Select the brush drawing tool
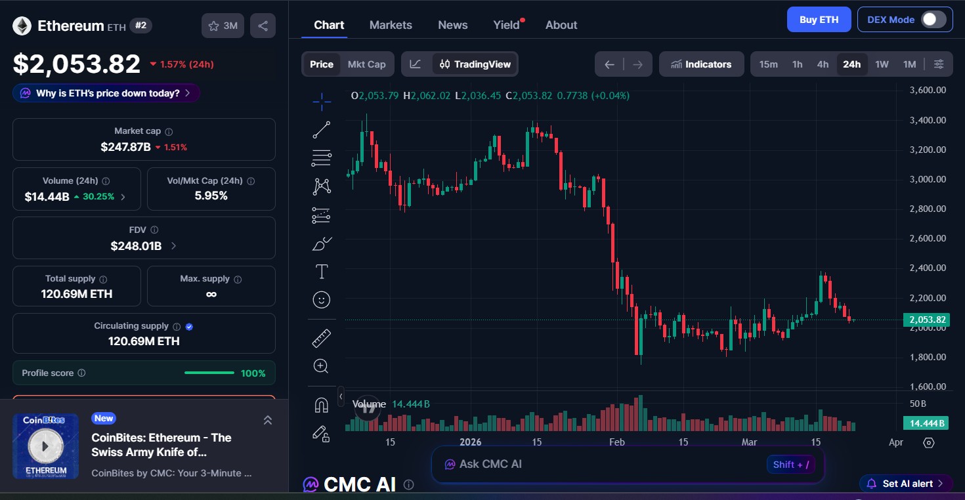 click(321, 243)
